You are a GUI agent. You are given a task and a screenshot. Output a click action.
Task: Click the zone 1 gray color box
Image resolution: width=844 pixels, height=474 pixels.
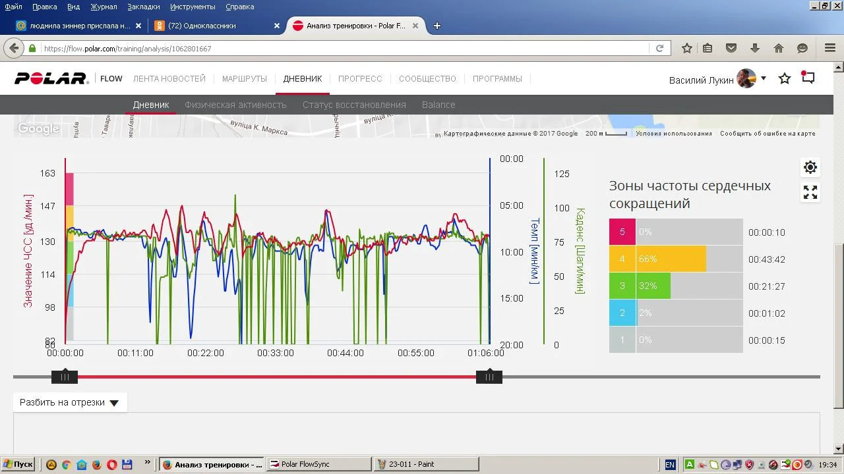pyautogui.click(x=622, y=340)
